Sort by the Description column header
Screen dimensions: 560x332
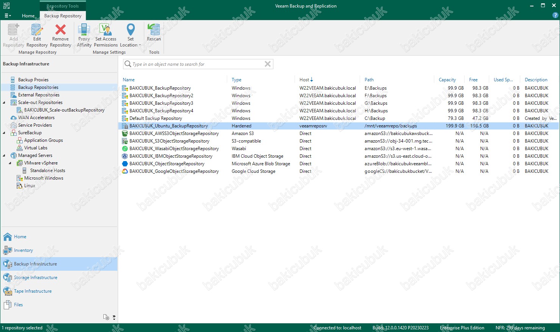pos(536,80)
